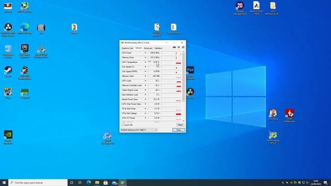The width and height of the screenshot is (331, 186).
Task: Switch to the Graphics Card tab
Action: (x=127, y=48)
